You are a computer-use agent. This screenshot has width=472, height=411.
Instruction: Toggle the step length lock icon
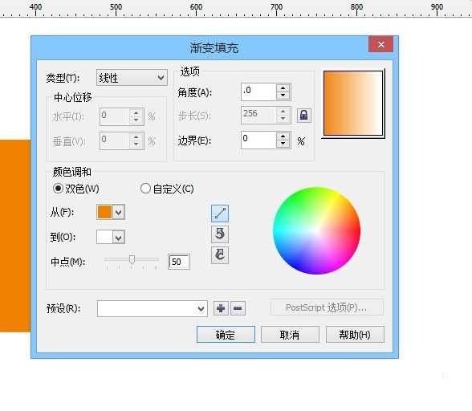tap(303, 115)
